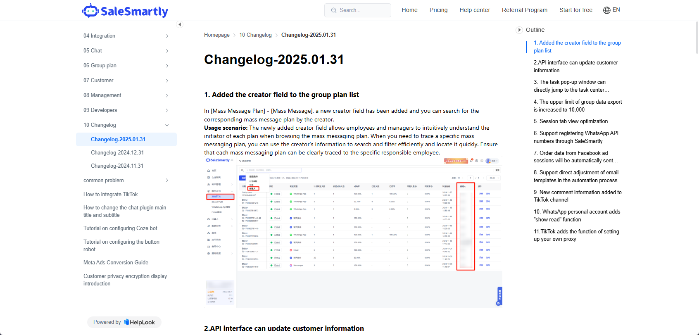Image resolution: width=699 pixels, height=335 pixels.
Task: Click the group plan list screenshot image
Action: click(x=353, y=233)
